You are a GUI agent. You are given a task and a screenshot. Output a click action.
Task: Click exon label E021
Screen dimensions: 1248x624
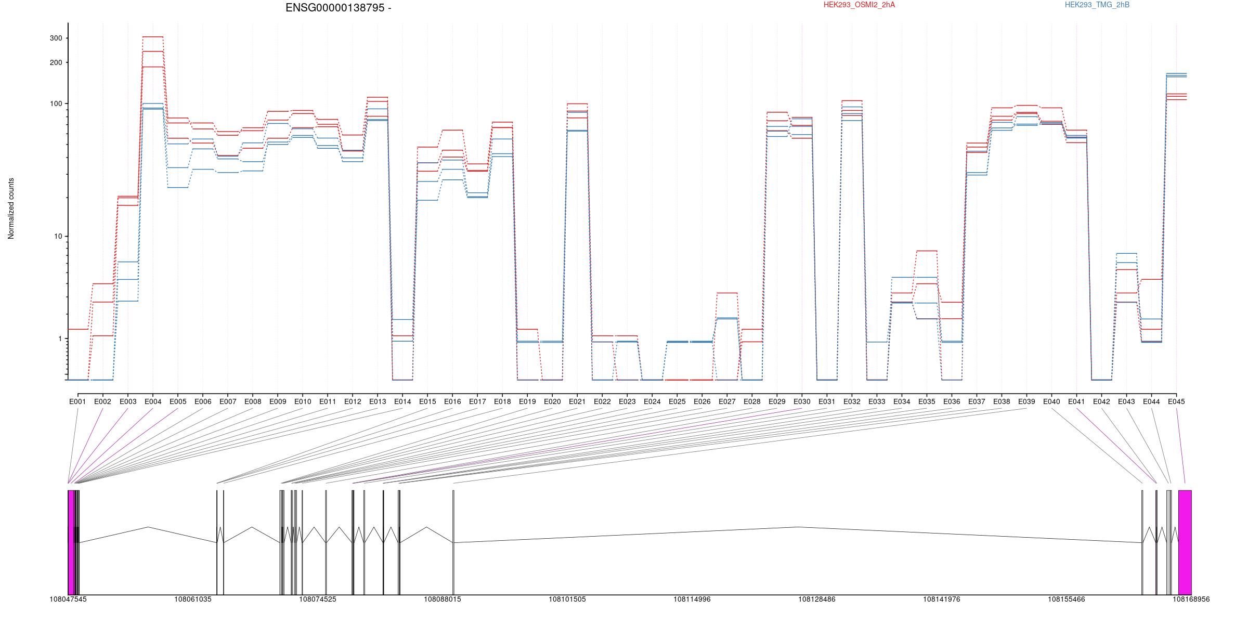[x=577, y=401]
